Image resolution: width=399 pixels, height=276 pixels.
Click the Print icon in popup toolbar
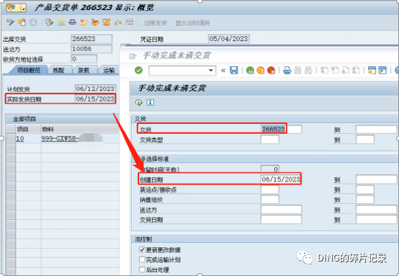(x=287, y=71)
